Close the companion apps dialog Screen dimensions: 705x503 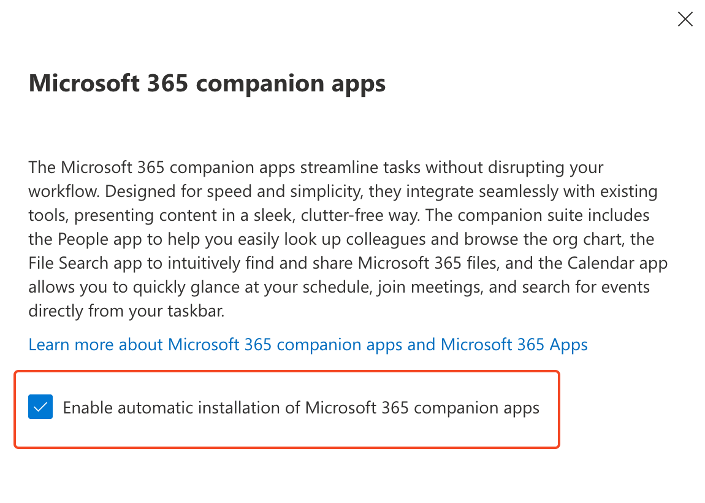(x=685, y=19)
